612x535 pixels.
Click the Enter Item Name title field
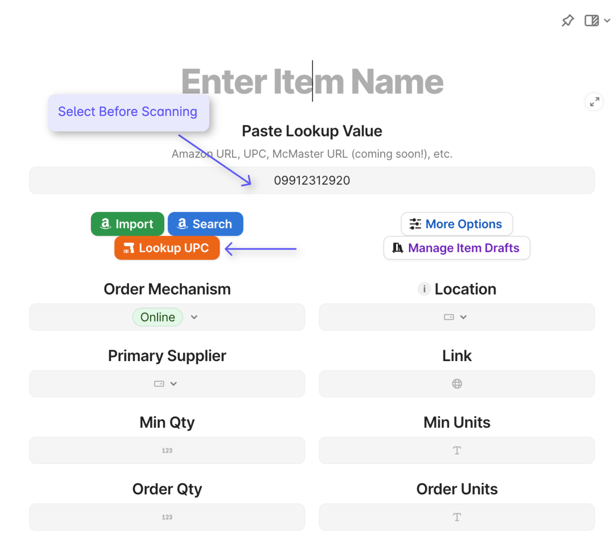coord(312,82)
